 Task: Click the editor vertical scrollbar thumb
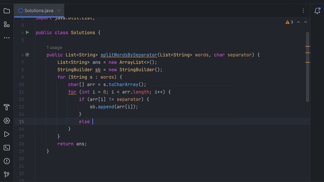307,67
